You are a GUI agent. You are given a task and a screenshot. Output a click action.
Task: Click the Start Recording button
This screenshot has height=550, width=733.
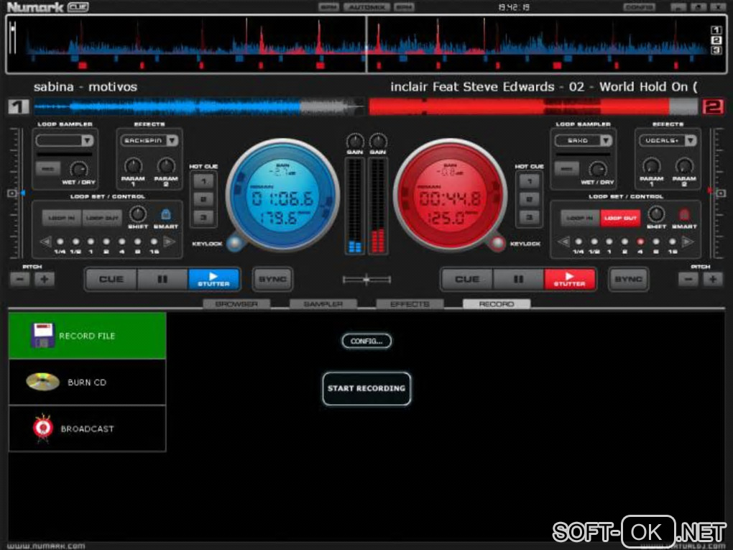pos(366,388)
